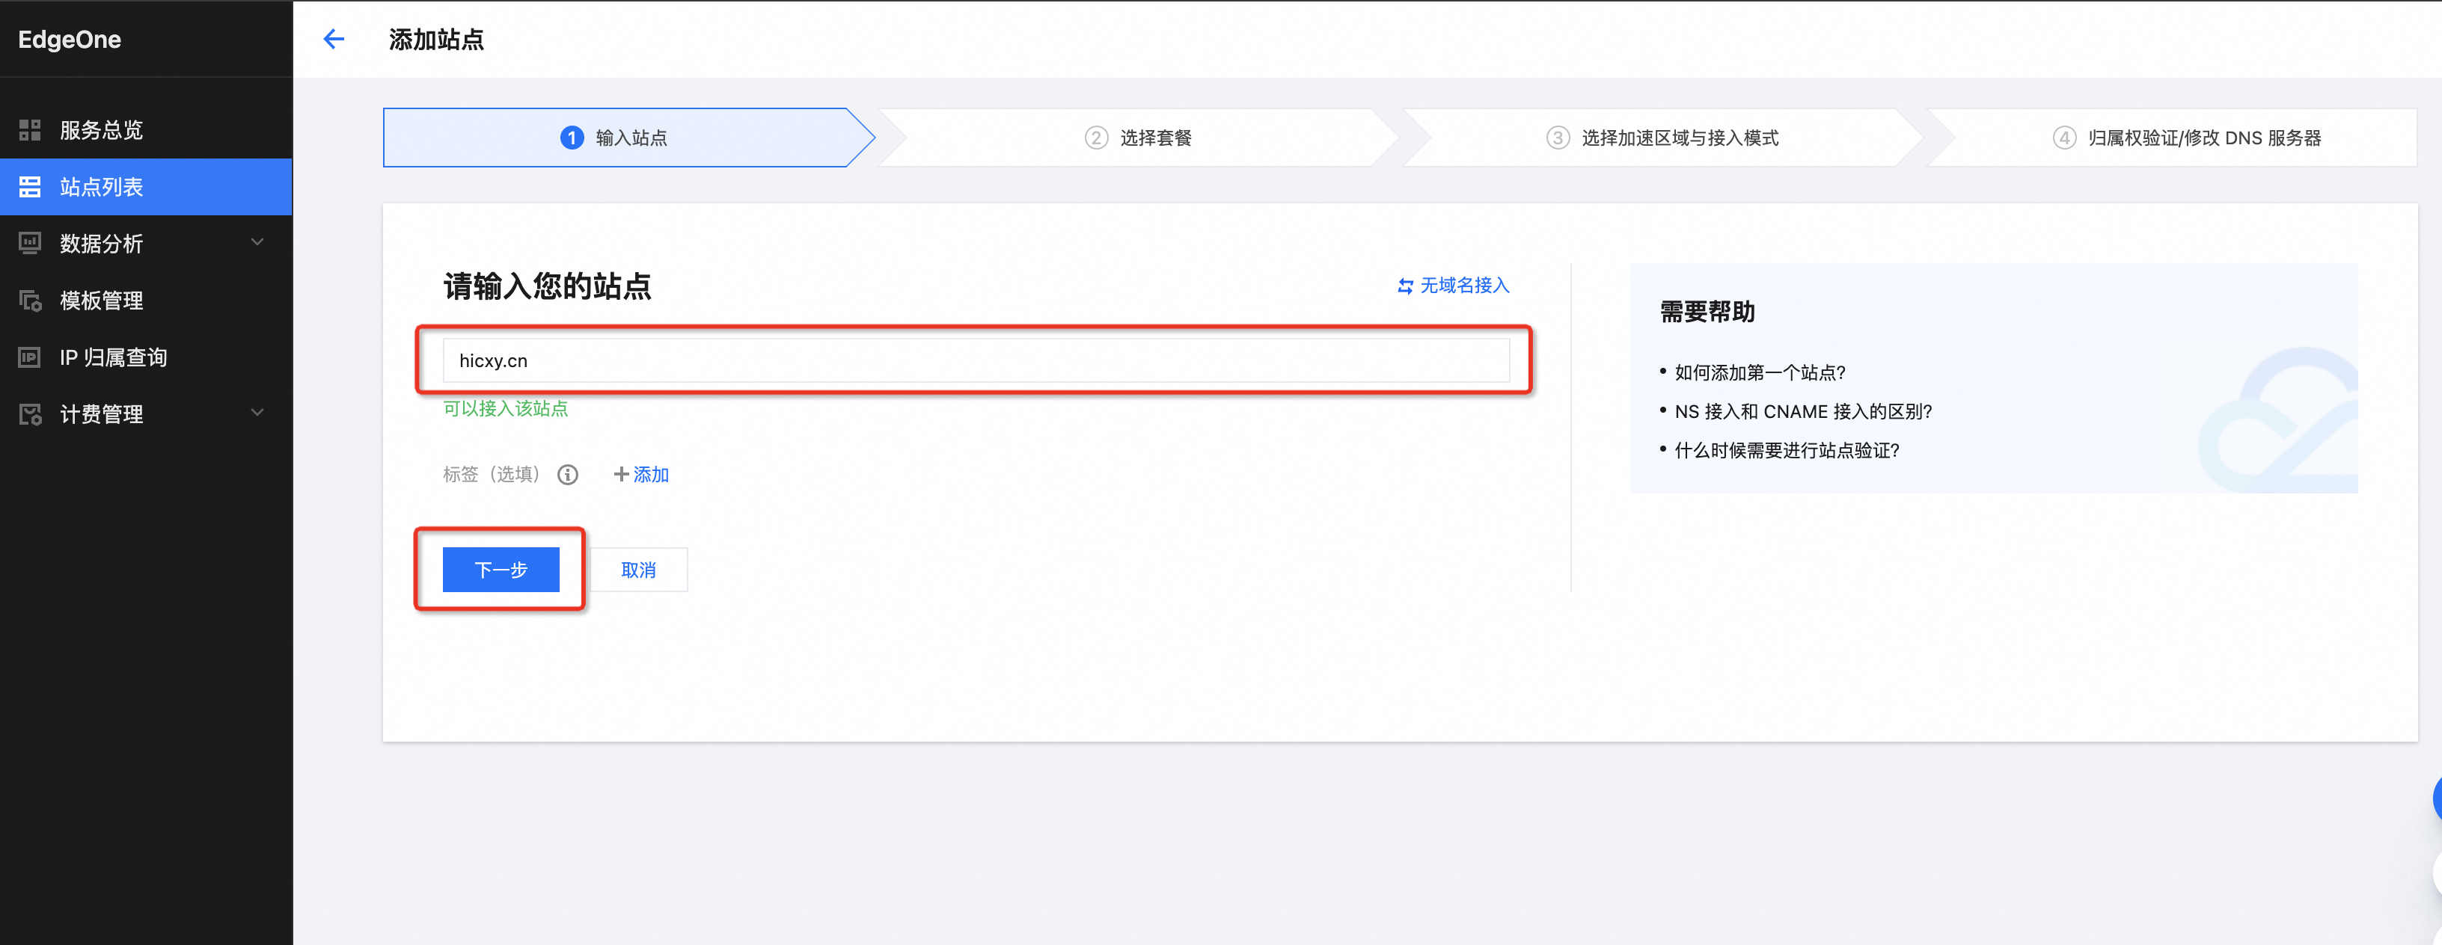Click the 站点列表 sidebar icon
This screenshot has height=945, width=2442.
pyautogui.click(x=29, y=187)
